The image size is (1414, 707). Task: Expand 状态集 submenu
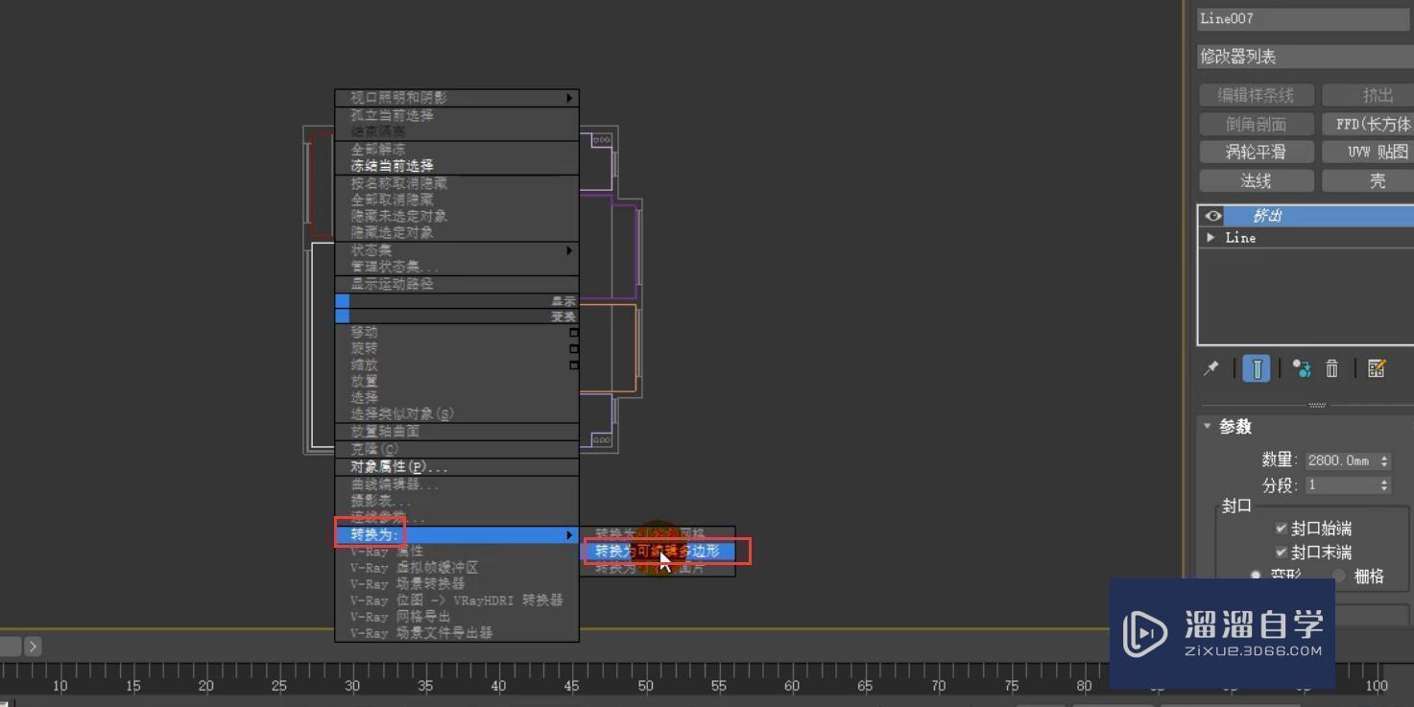pos(457,250)
